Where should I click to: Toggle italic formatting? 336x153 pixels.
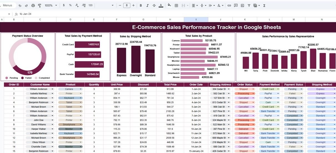coord(147,6)
